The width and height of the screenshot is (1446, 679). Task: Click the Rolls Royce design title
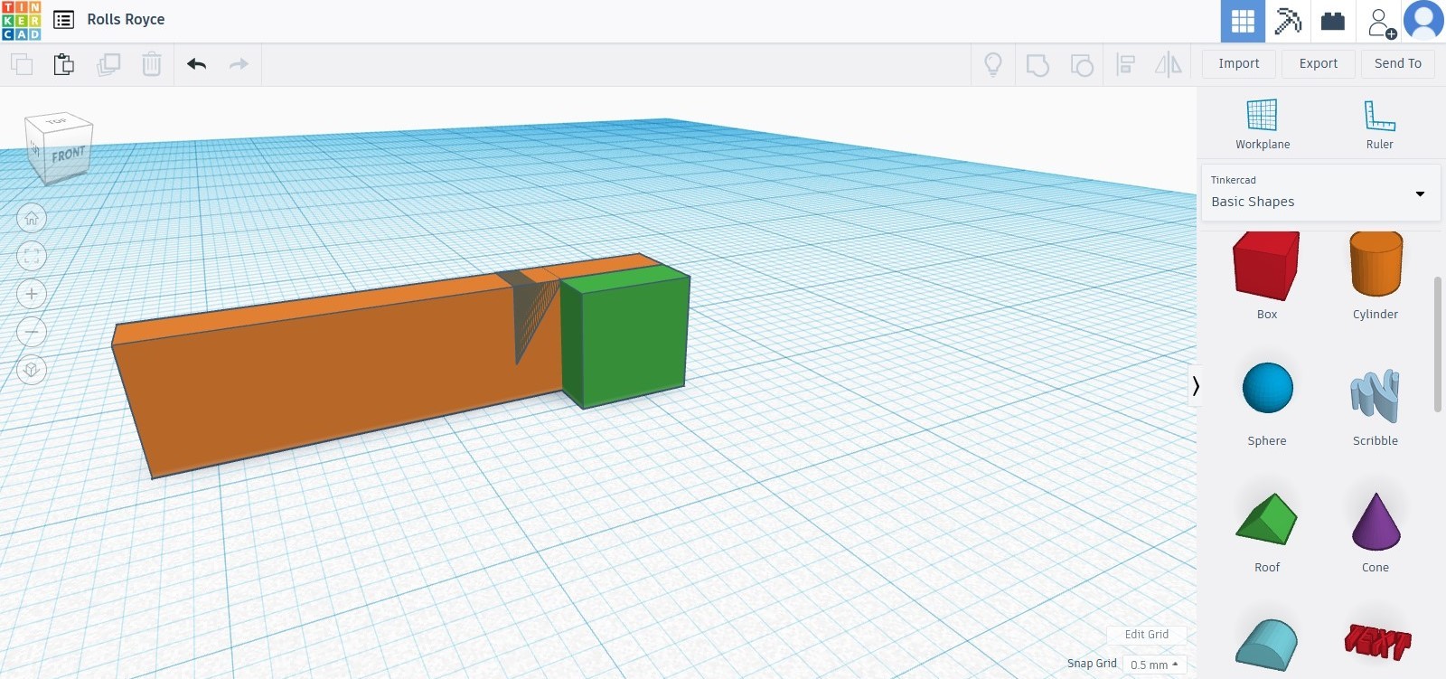click(126, 20)
